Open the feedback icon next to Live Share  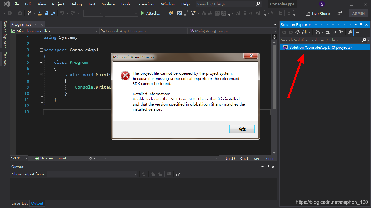click(x=340, y=13)
